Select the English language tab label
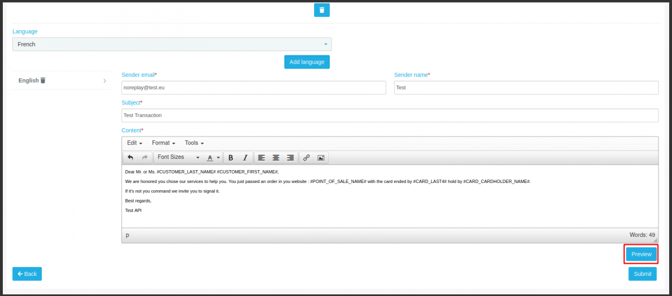Screen dimensions: 672x296 [29, 81]
